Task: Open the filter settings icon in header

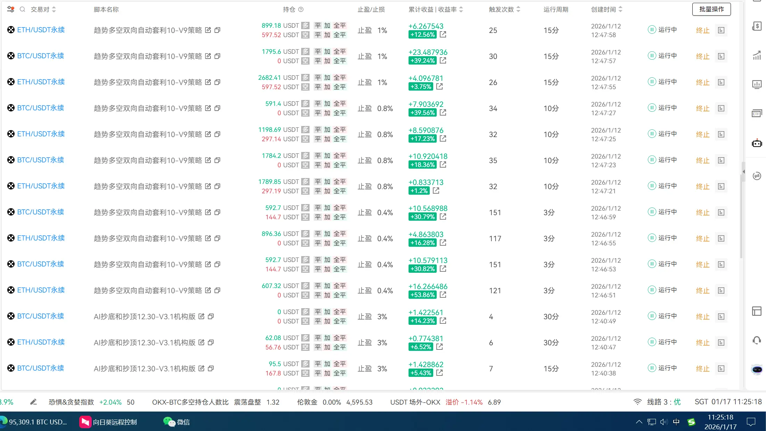Action: (10, 9)
